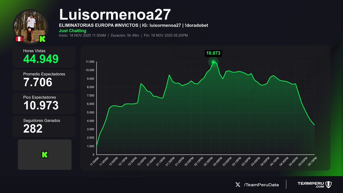This screenshot has height=193, width=343.
Task: Click the 7.706 average value
Action: [x=38, y=82]
